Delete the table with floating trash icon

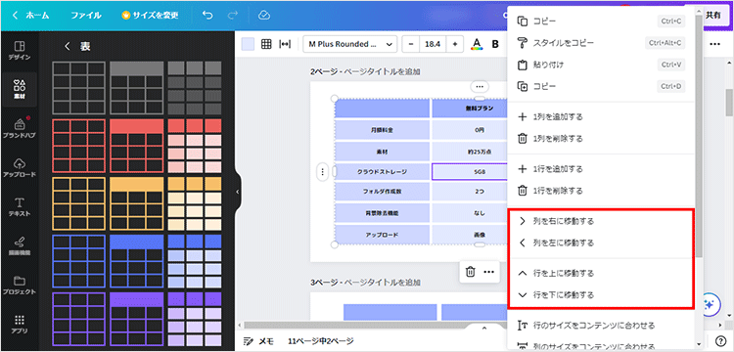point(471,272)
